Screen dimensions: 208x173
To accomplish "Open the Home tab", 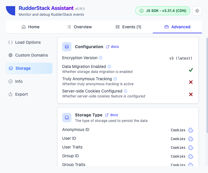I will pos(31,27).
